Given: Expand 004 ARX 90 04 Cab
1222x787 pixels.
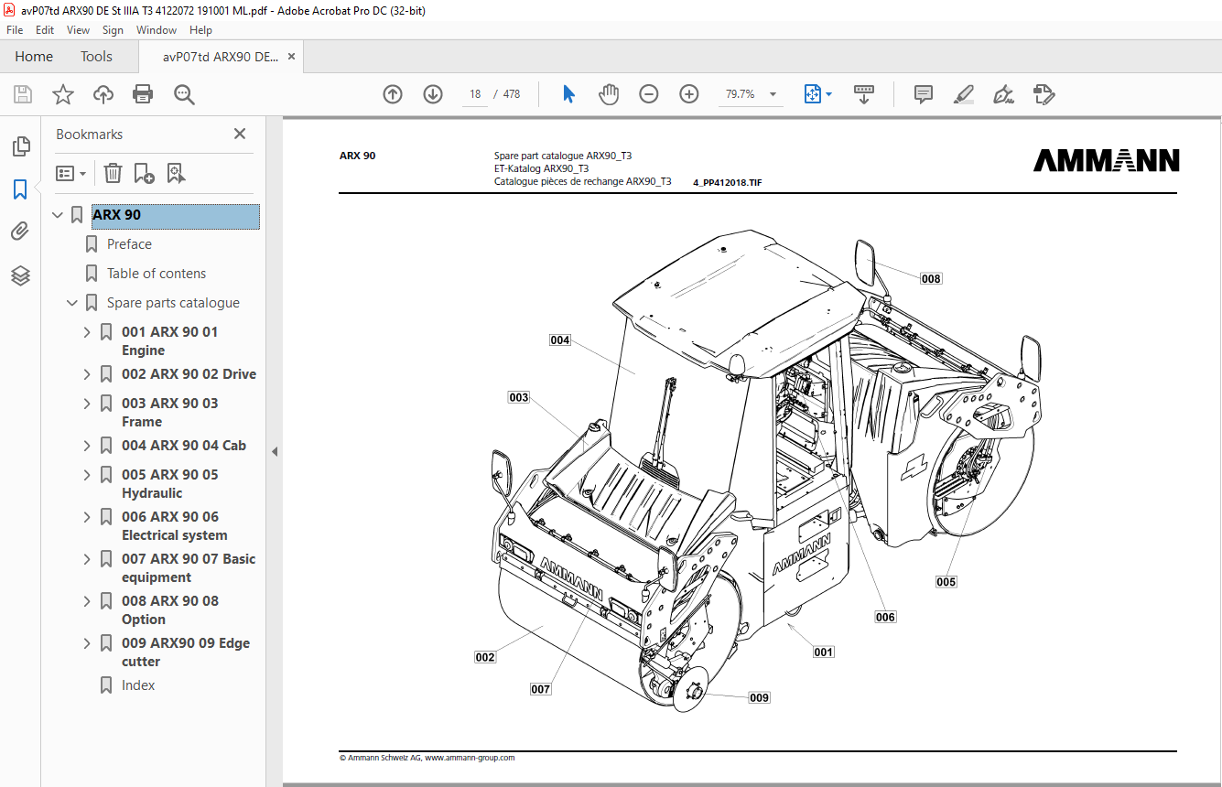Looking at the screenshot, I should (x=87, y=446).
